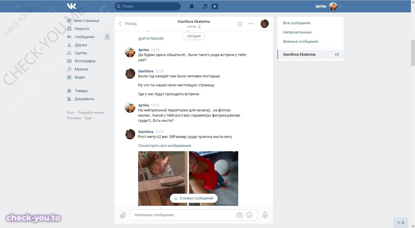The height and width of the screenshot is (228, 415).
Task: Open the mirror selfie photo thumbnail
Action: [x=163, y=178]
